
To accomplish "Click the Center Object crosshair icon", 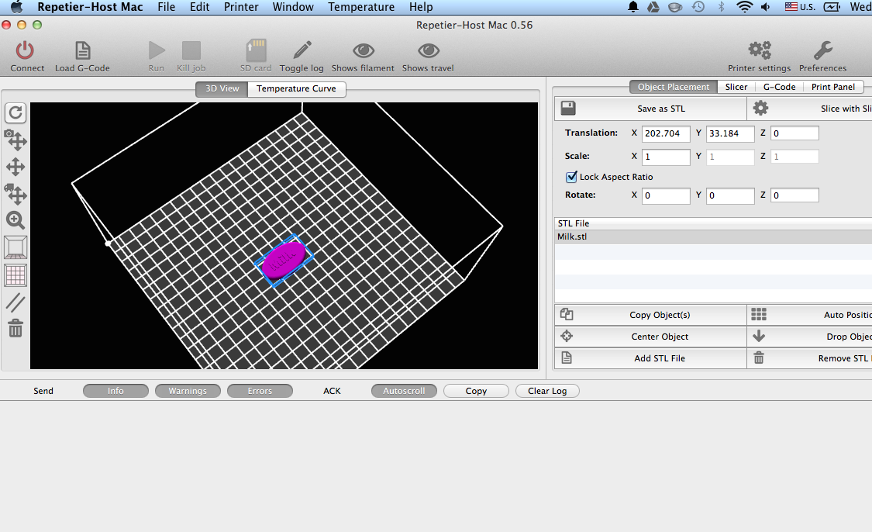I will [567, 336].
